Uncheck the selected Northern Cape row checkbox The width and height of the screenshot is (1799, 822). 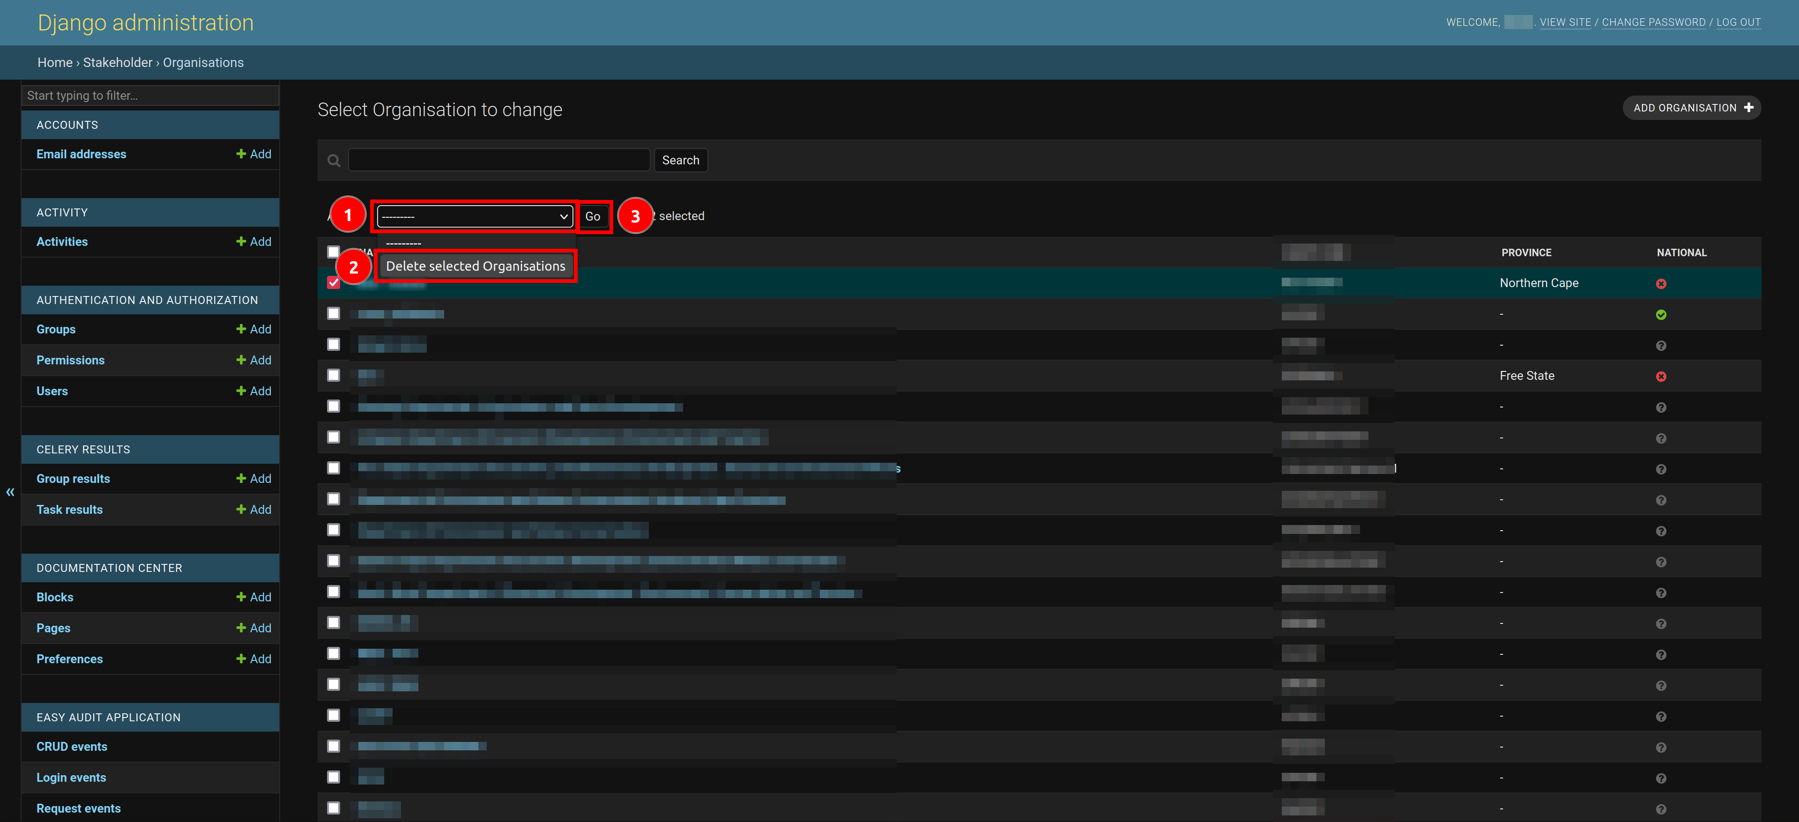click(333, 283)
